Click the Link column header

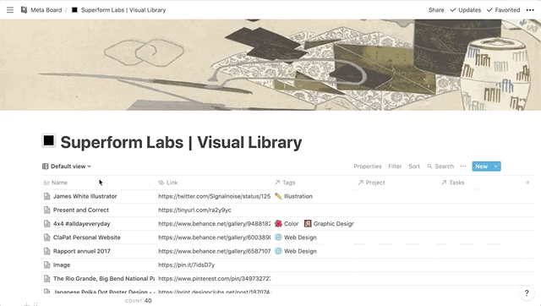[x=213, y=183]
